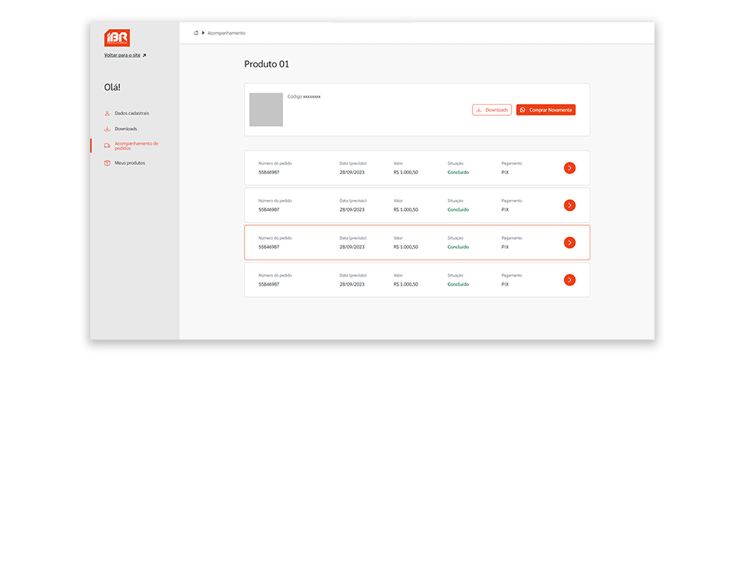Click the Comprar Novamente button
The height and width of the screenshot is (566, 744).
pos(546,109)
